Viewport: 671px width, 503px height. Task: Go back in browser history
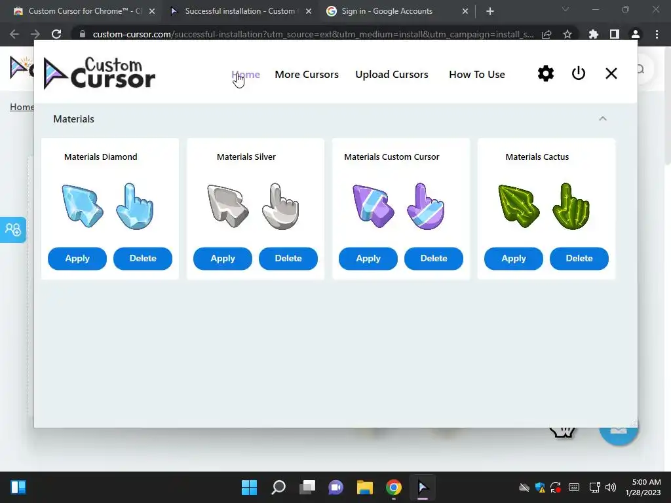point(14,34)
